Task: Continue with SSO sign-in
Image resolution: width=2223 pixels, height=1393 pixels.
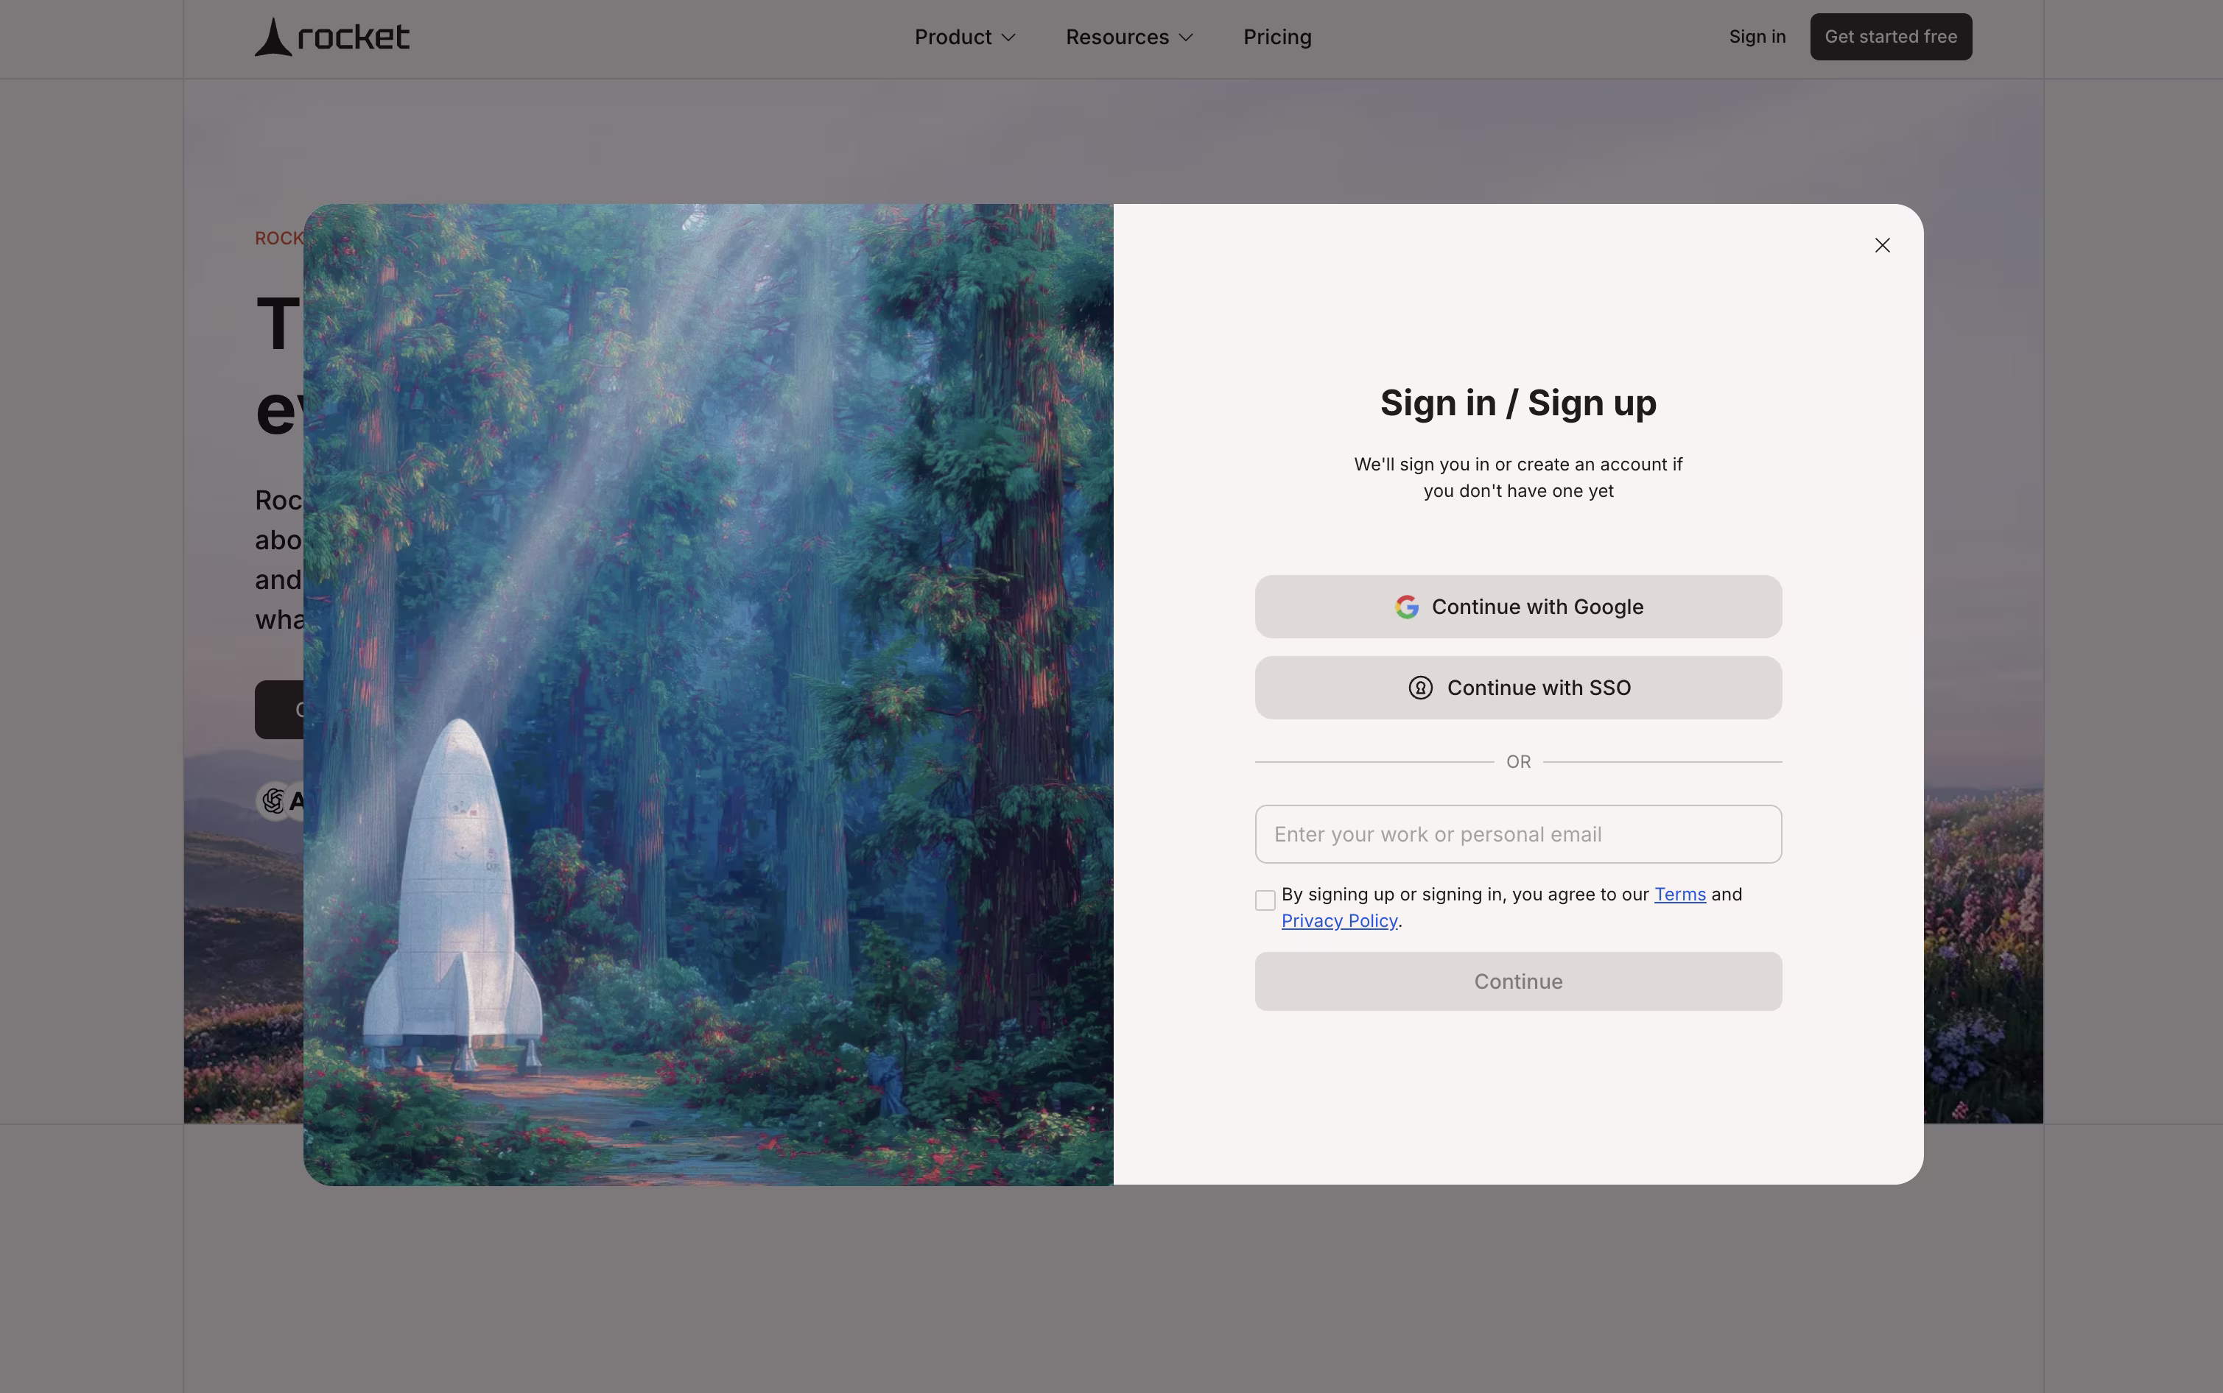Action: click(1518, 688)
